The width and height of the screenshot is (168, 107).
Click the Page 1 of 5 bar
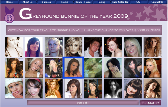pos(83,103)
